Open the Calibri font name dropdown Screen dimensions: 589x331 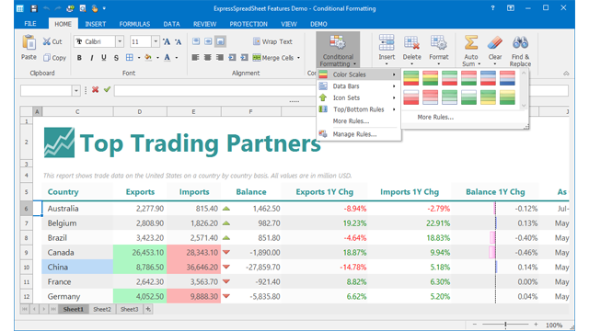click(x=120, y=41)
